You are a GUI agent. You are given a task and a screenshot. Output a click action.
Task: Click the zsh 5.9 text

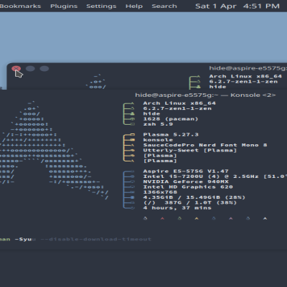click(158, 124)
